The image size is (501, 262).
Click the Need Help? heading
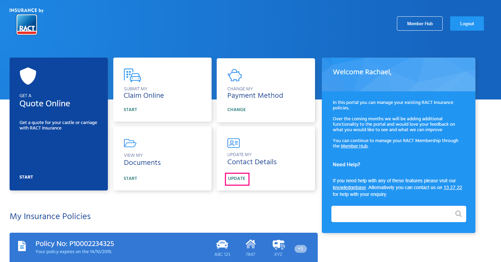click(346, 165)
